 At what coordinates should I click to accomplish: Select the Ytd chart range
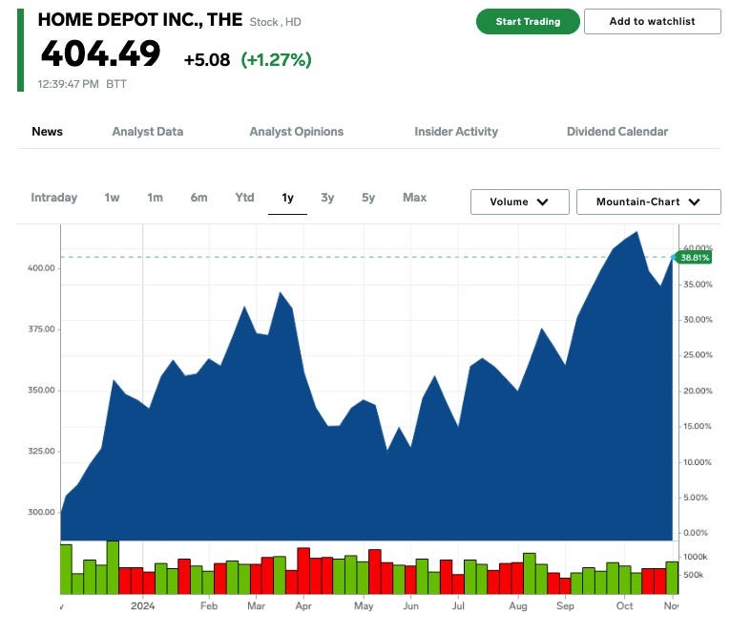click(244, 198)
